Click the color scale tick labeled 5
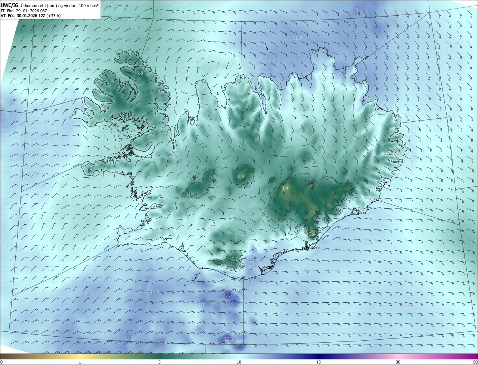The height and width of the screenshot is (365, 478). pos(159,362)
